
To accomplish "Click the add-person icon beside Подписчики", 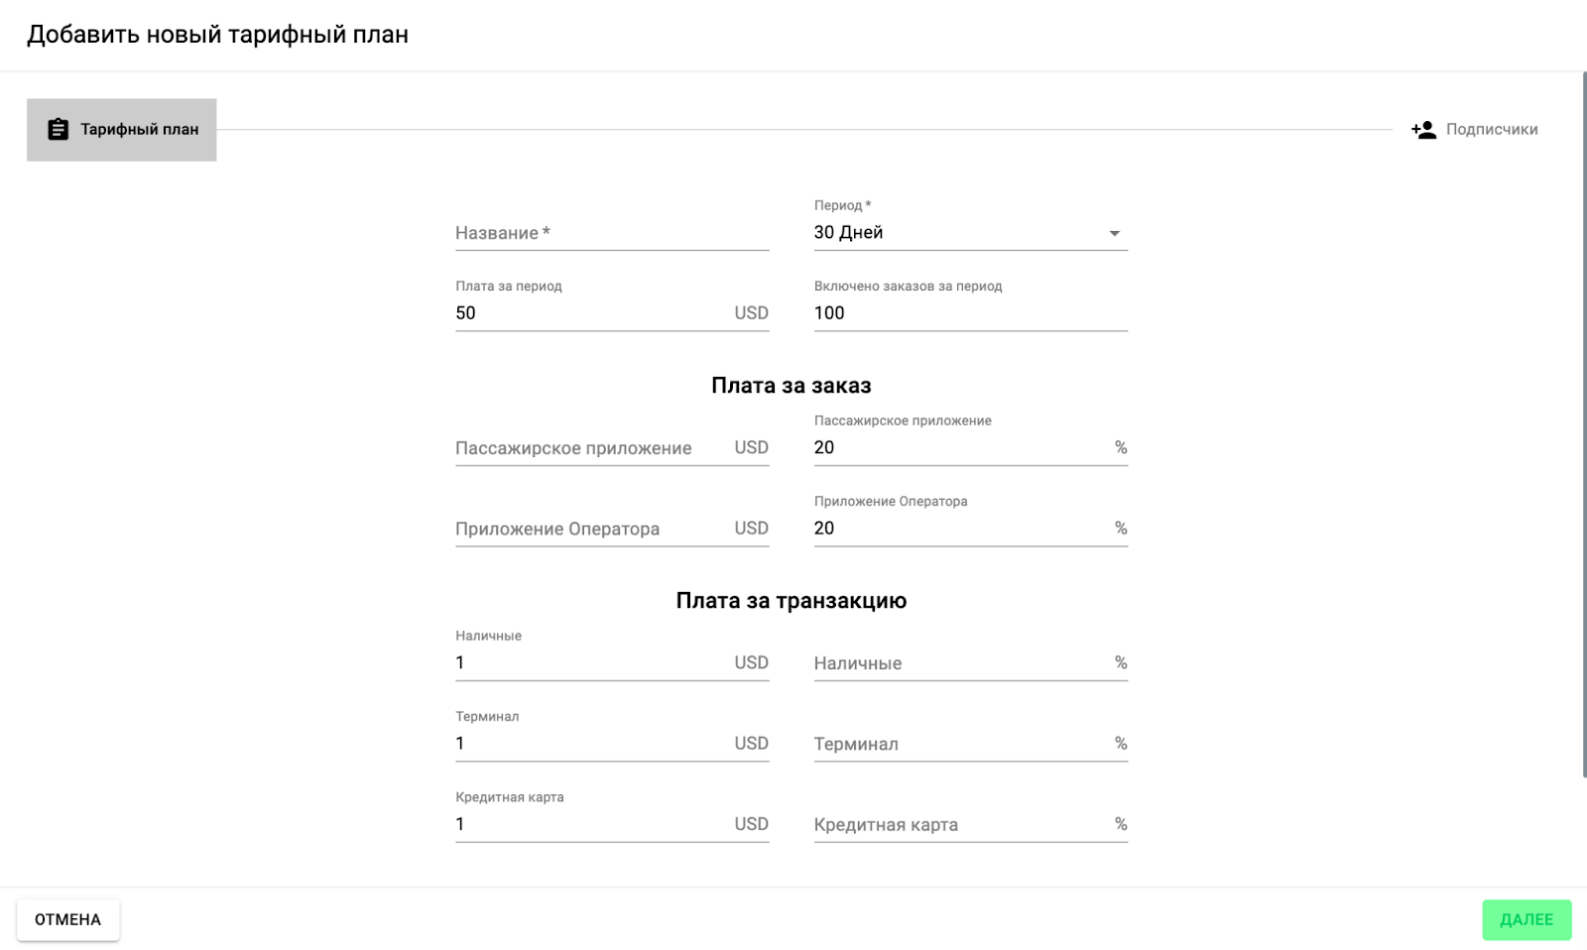I will click(1423, 129).
